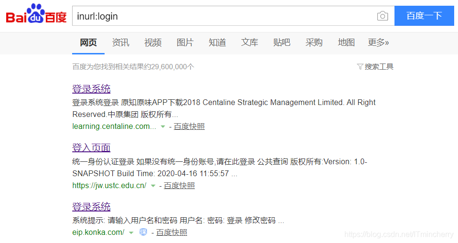Screen dimensions: 458x243
Task: Open 百度快照 for jw.ustc.edu.cn result
Action: [180, 185]
